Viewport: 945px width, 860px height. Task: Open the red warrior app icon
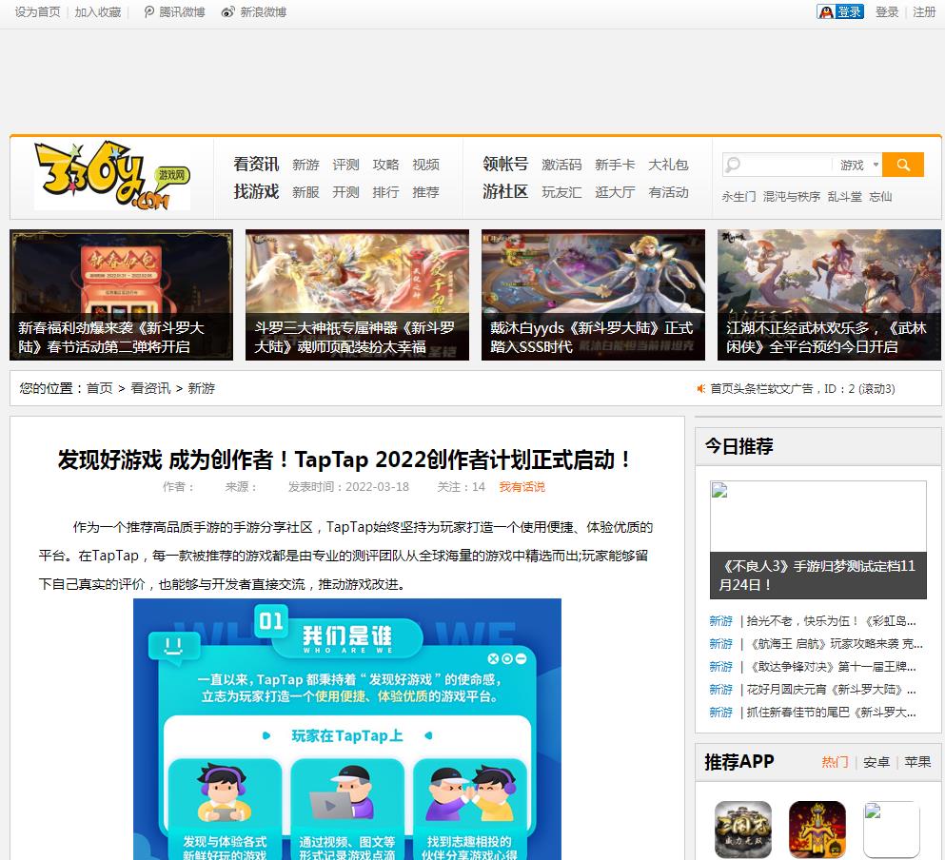[817, 830]
